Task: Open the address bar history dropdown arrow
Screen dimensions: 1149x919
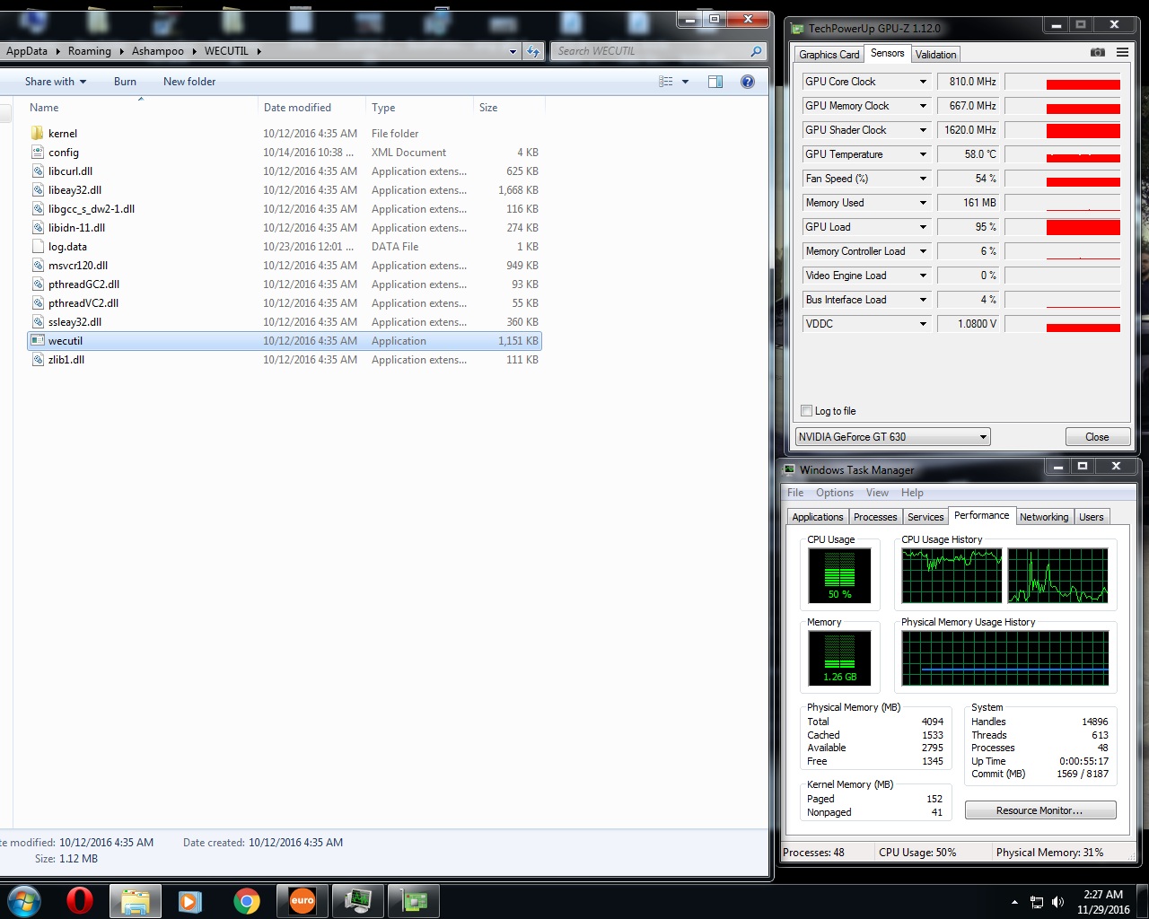Action: point(513,51)
